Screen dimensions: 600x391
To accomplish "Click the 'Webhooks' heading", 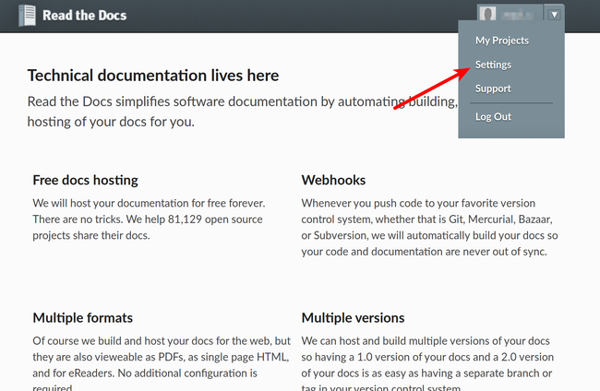I will click(x=333, y=180).
